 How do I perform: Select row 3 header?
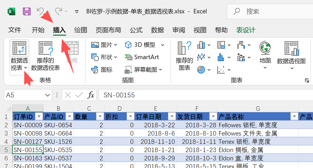click(x=6, y=133)
